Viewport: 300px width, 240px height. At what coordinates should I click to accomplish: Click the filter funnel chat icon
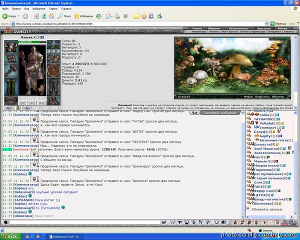pos(179,222)
